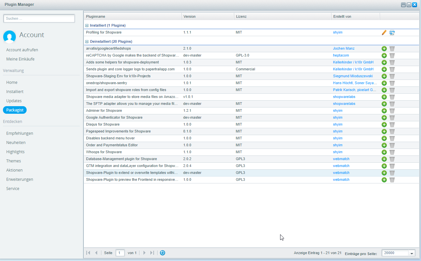Open author link heptacom
The width and height of the screenshot is (421, 261).
point(341,56)
